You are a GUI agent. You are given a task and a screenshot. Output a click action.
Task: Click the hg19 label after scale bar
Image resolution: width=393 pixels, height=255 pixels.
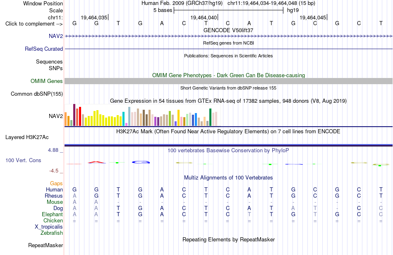point(293,10)
